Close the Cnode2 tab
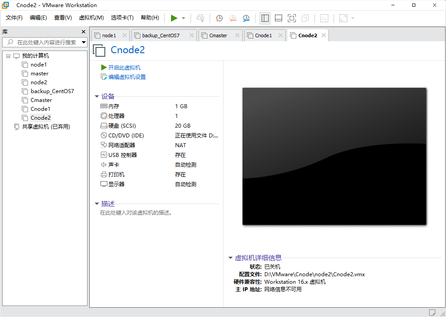This screenshot has height=317, width=446. [323, 35]
